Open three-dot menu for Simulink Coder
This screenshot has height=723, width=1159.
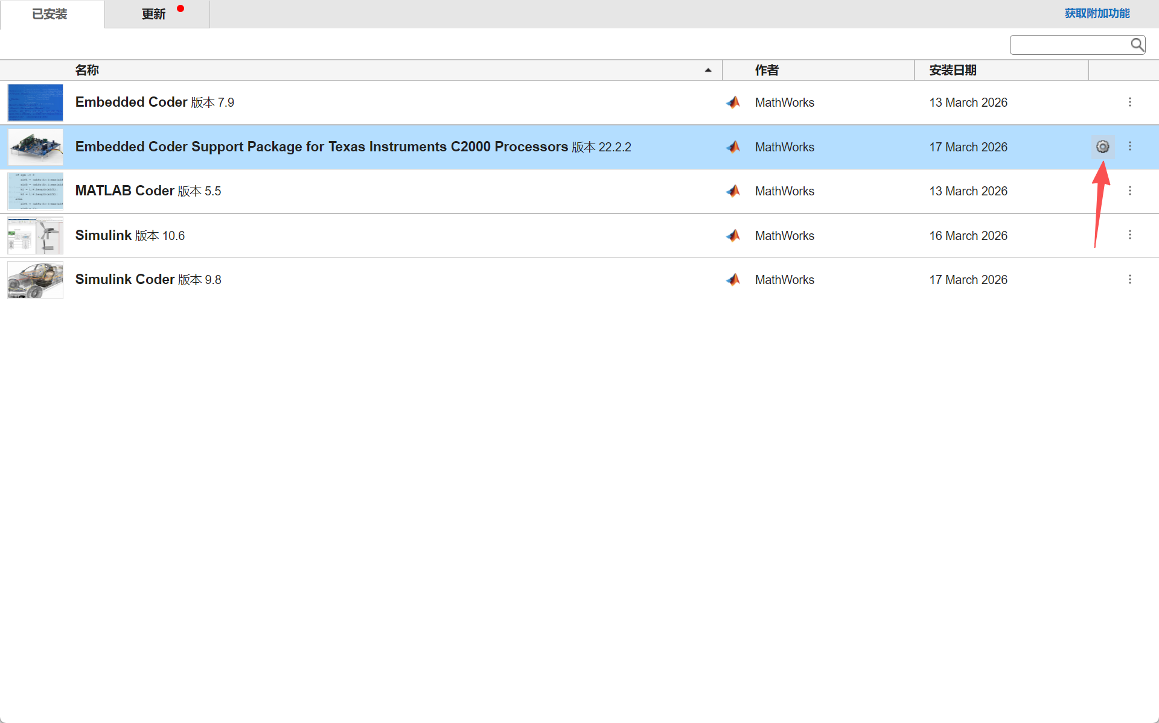point(1129,279)
